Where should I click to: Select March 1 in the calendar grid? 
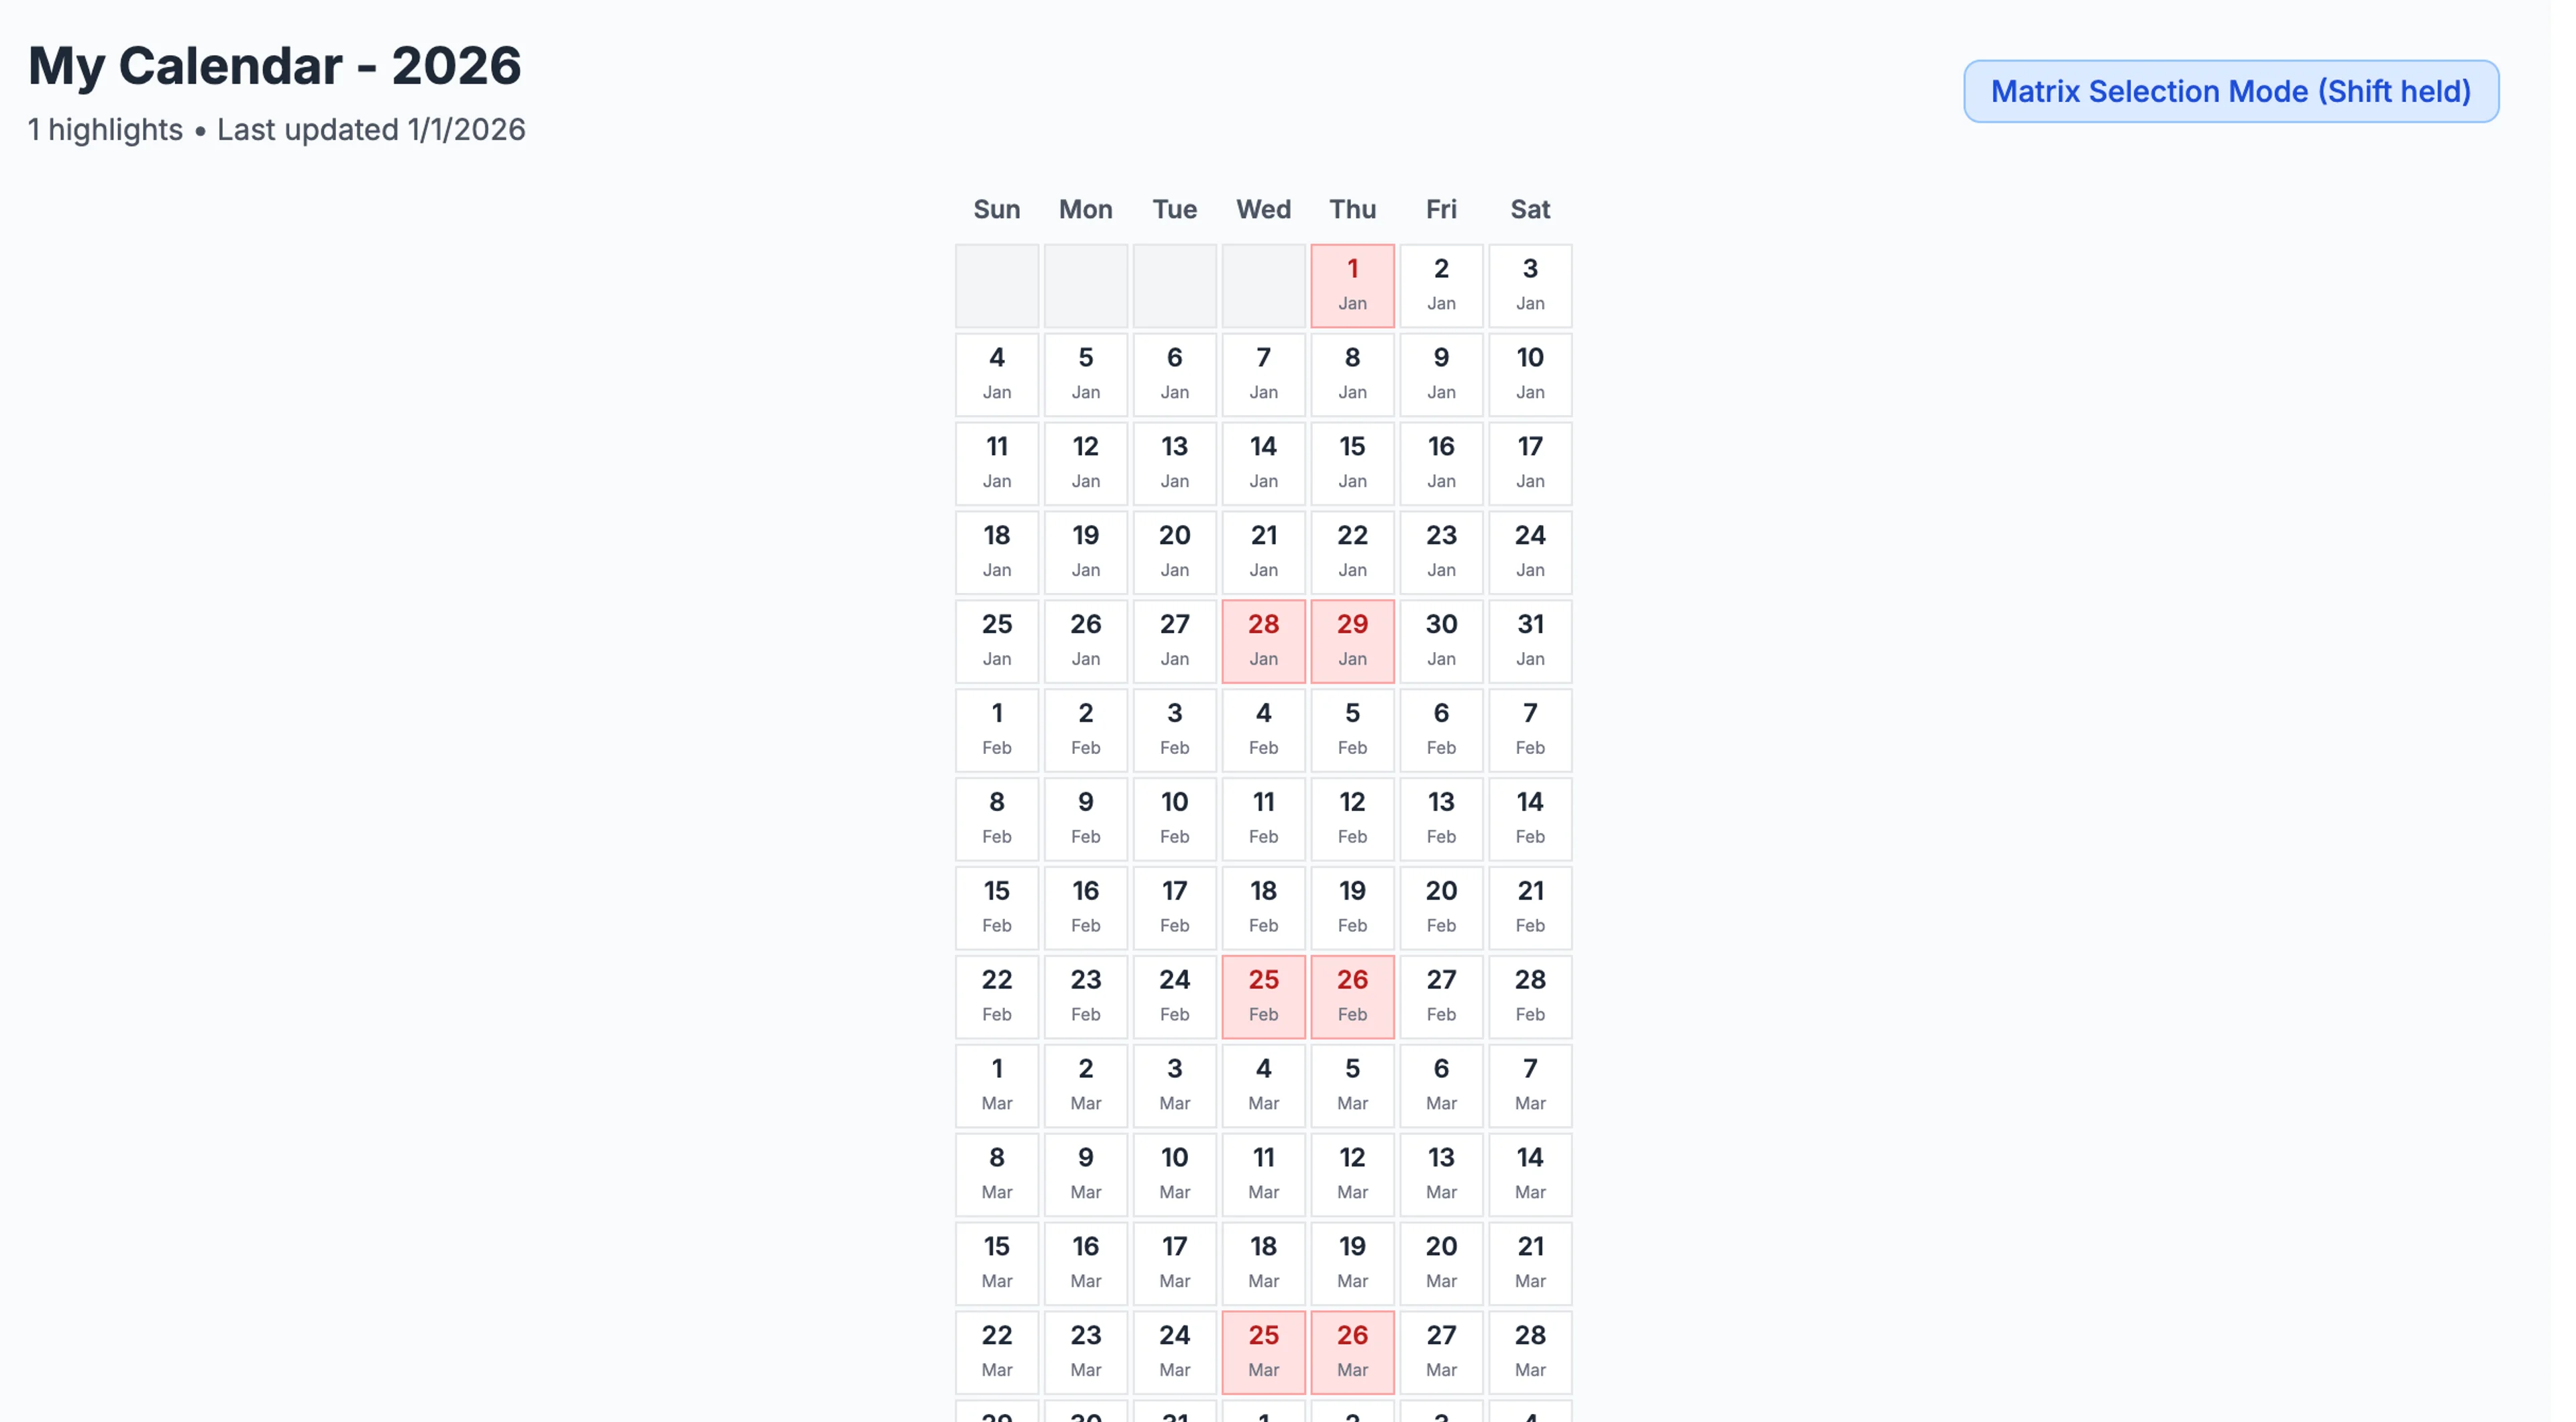coord(996,1085)
